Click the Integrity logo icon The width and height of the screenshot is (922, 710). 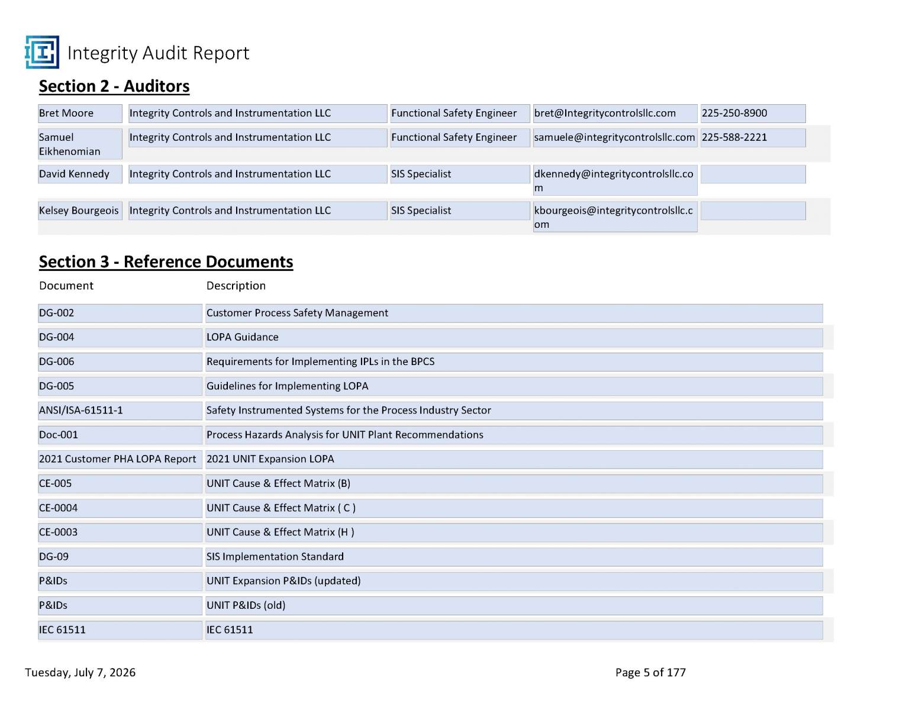tap(42, 52)
